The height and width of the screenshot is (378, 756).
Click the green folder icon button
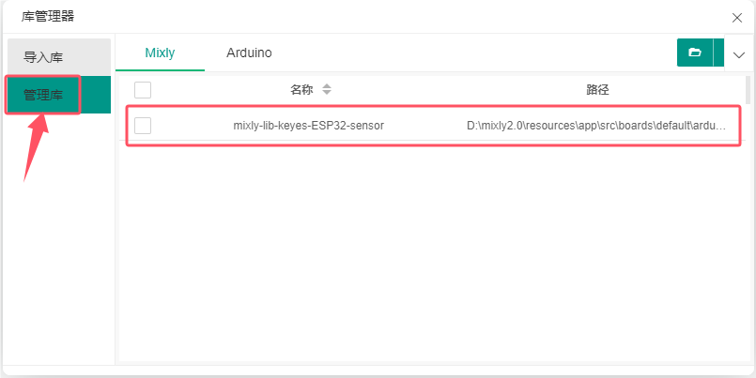(x=695, y=53)
